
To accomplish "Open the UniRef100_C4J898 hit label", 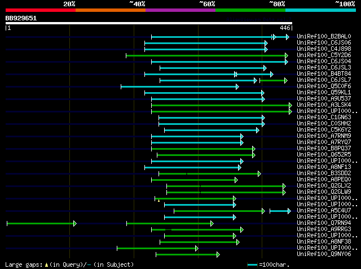I will pyautogui.click(x=324, y=49).
